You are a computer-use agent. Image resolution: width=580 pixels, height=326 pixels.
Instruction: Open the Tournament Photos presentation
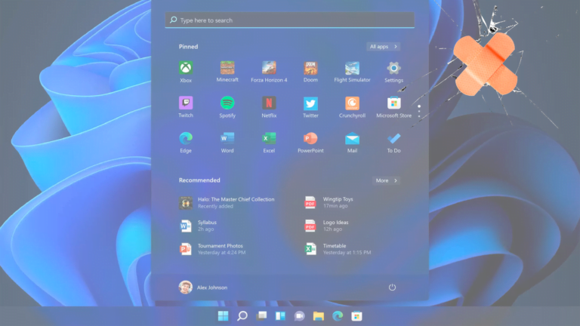(x=212, y=249)
